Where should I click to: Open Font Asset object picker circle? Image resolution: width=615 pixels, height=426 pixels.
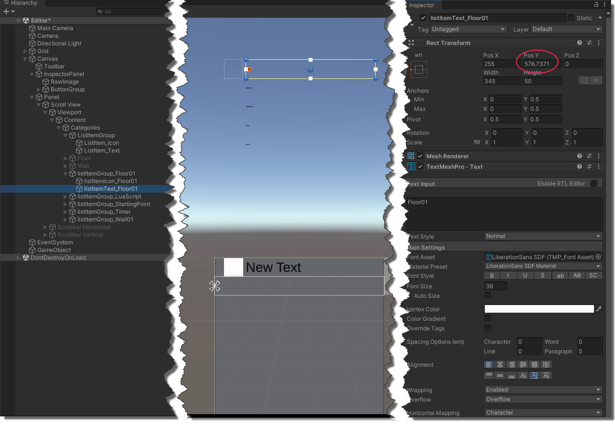[x=598, y=257]
